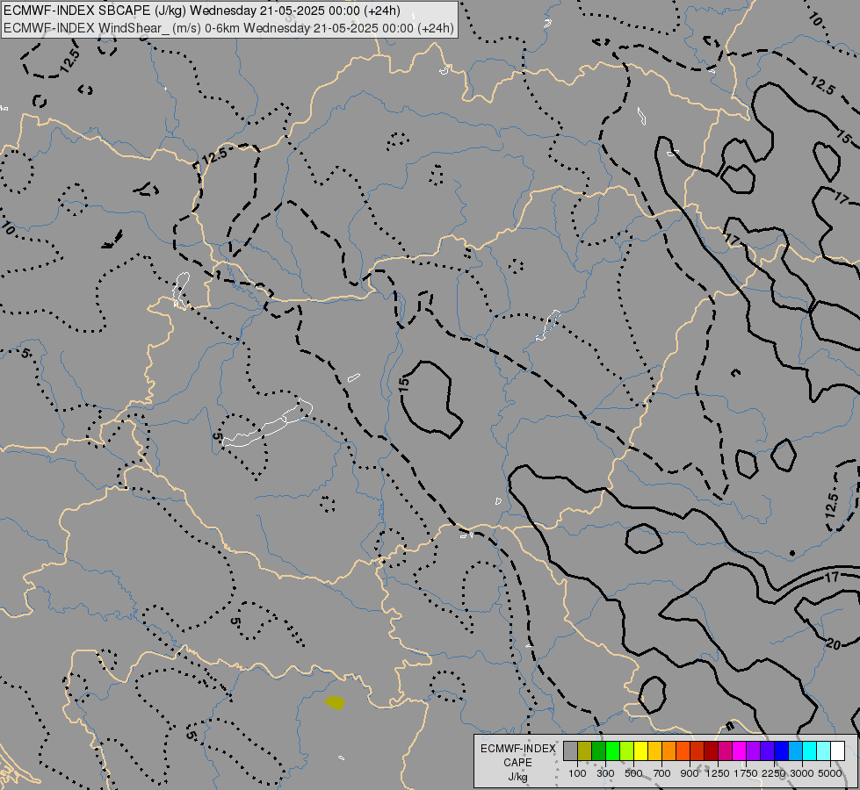The height and width of the screenshot is (790, 860).
Task: Select the bright green legend swatch
Action: 612,750
